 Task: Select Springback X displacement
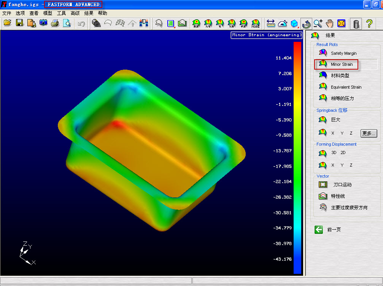333,133
